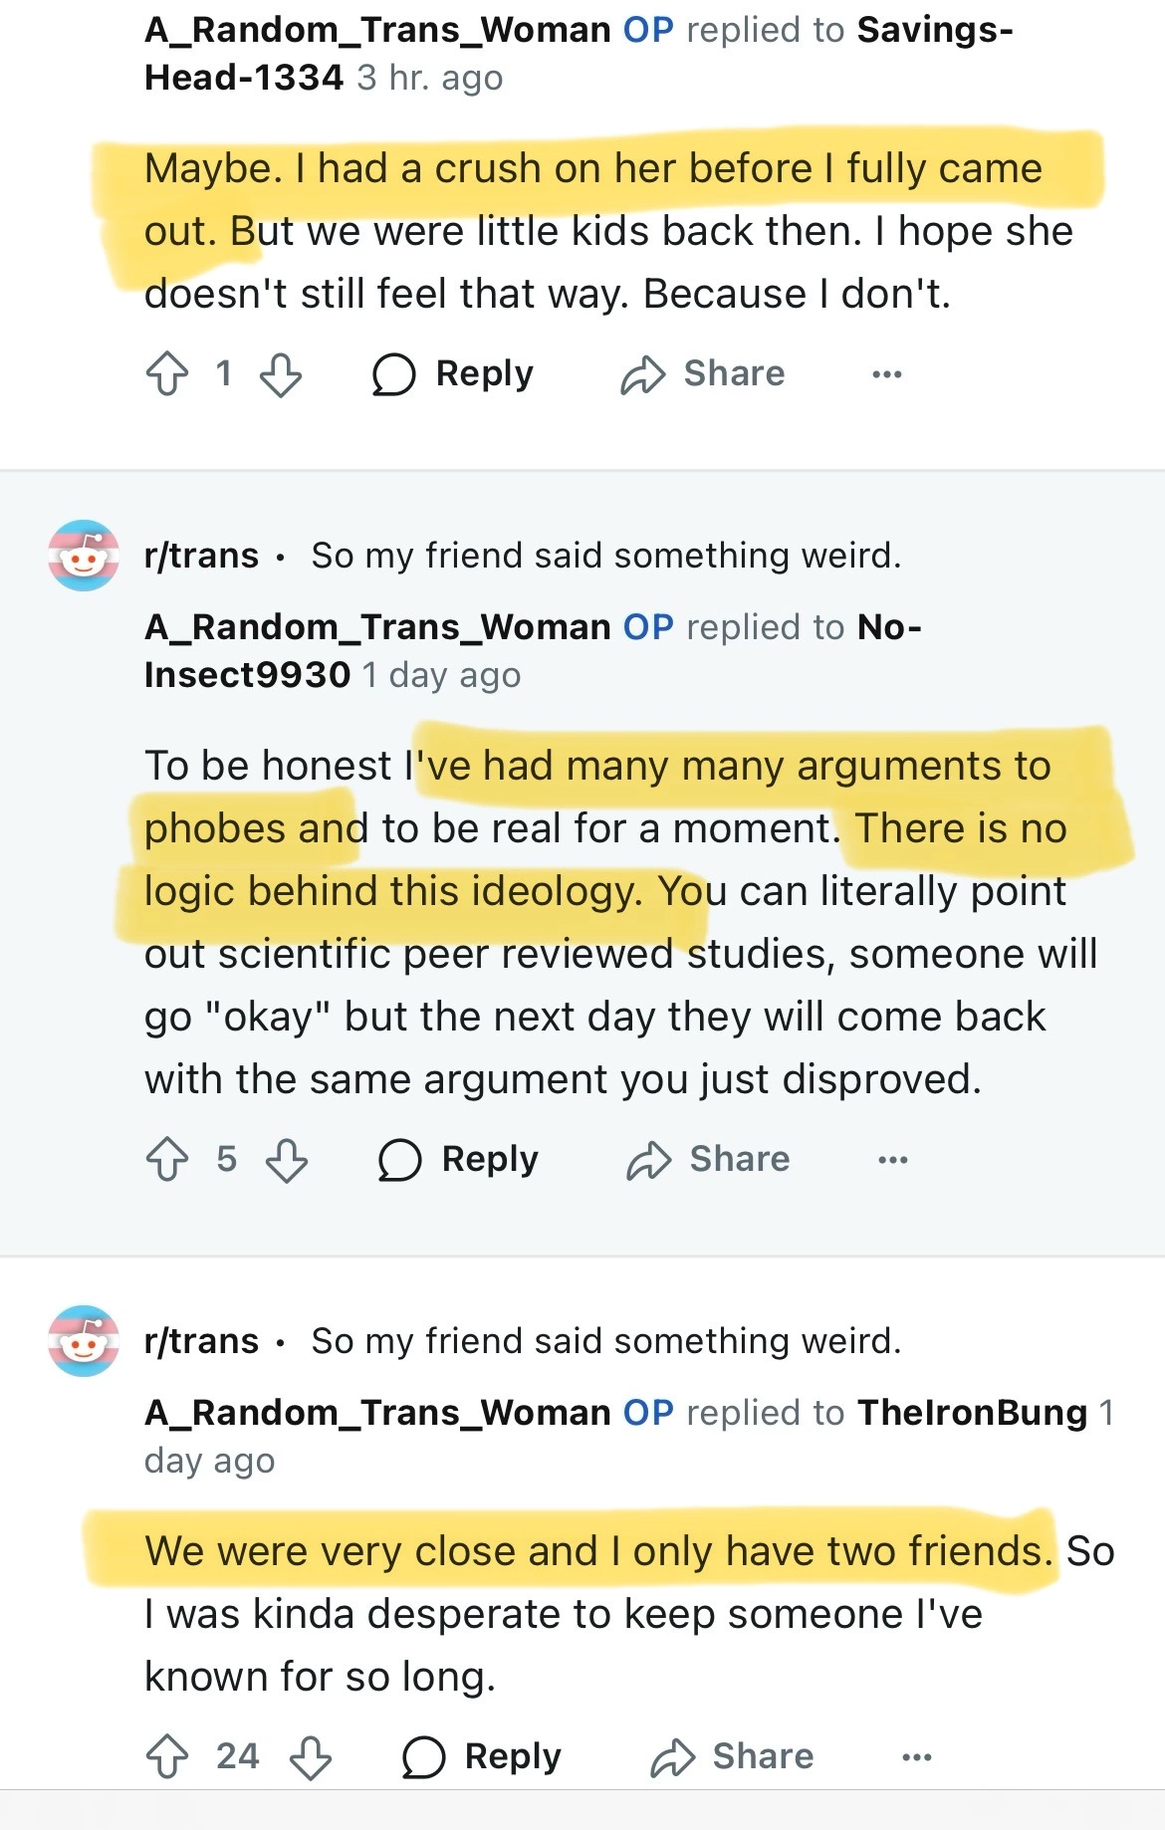Reply to the comment about two friends

[482, 1756]
